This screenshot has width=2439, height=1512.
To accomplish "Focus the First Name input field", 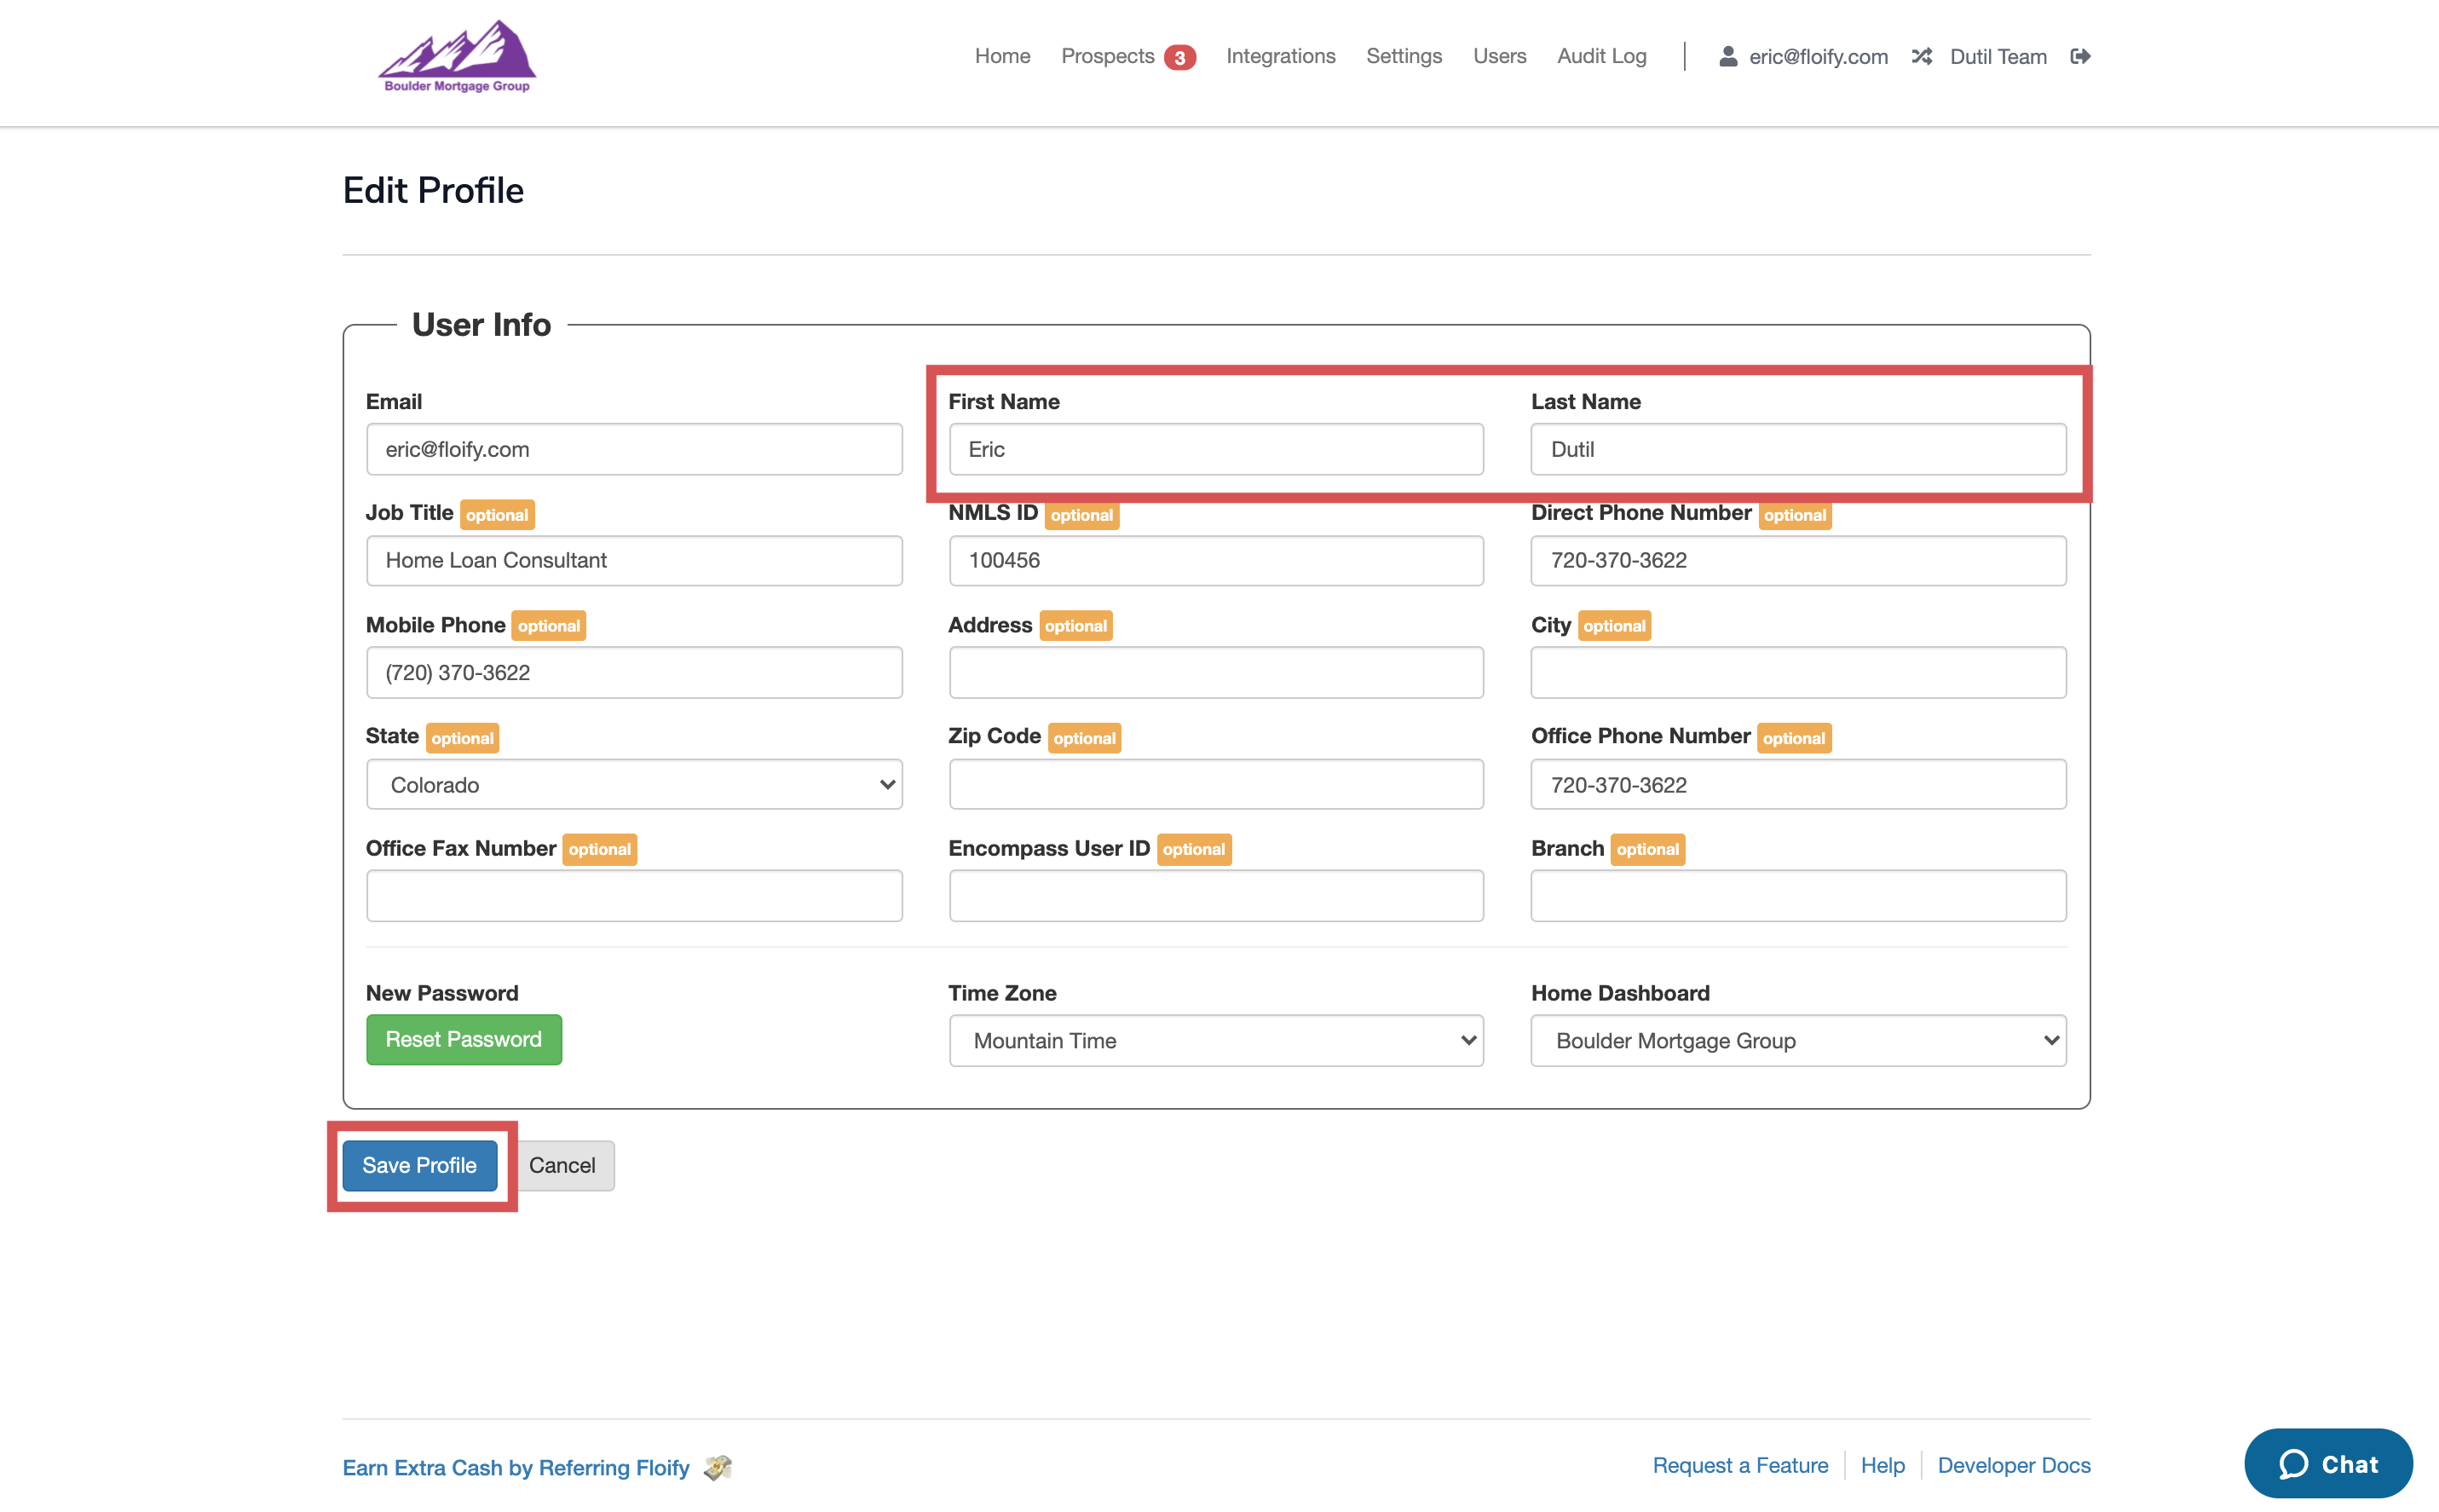I will tap(1215, 449).
